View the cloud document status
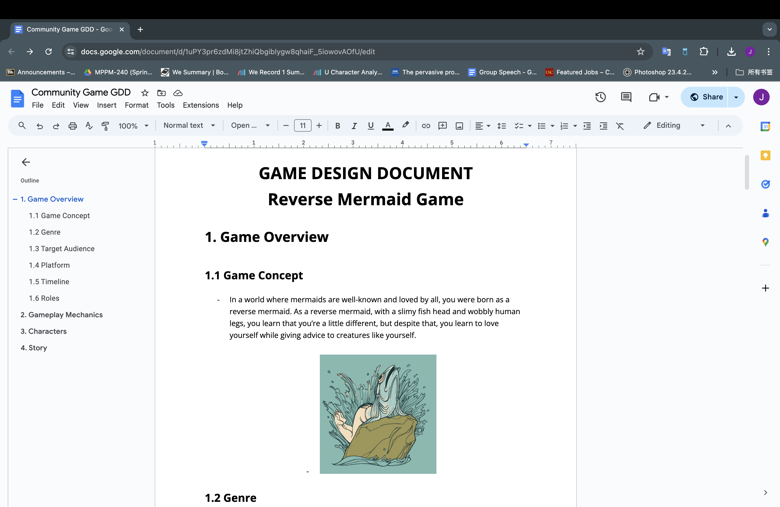 tap(178, 93)
